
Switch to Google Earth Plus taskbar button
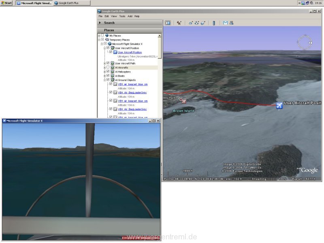[72, 3]
